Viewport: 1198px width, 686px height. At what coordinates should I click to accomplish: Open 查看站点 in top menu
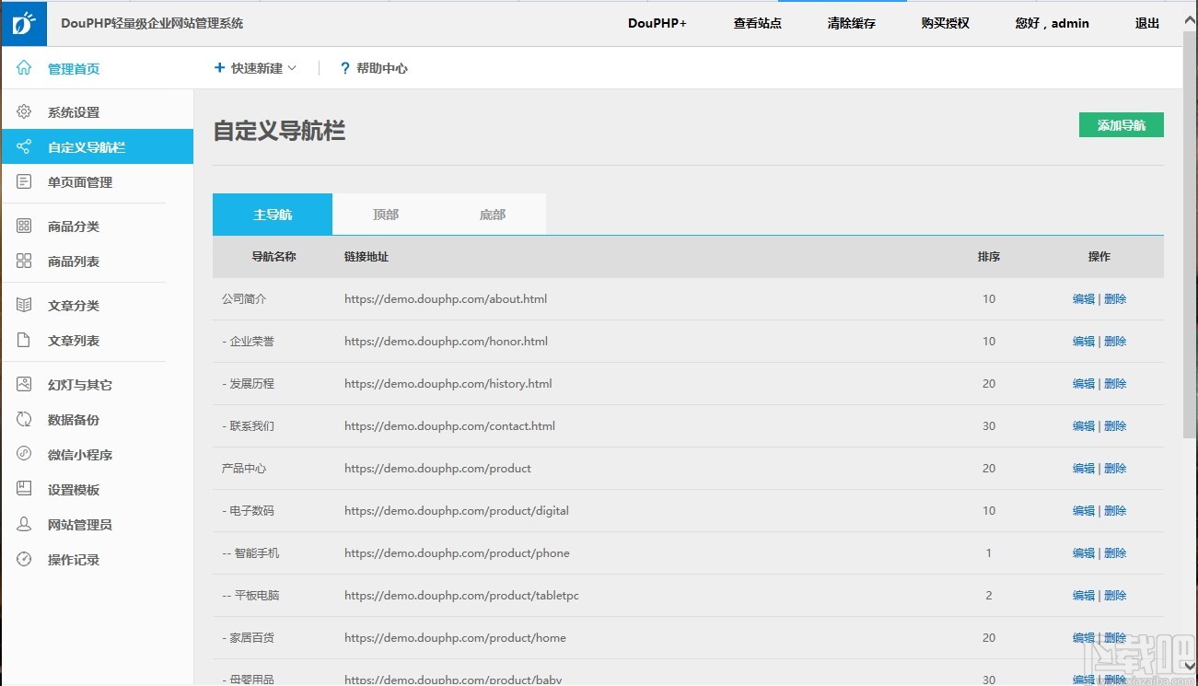click(x=758, y=24)
